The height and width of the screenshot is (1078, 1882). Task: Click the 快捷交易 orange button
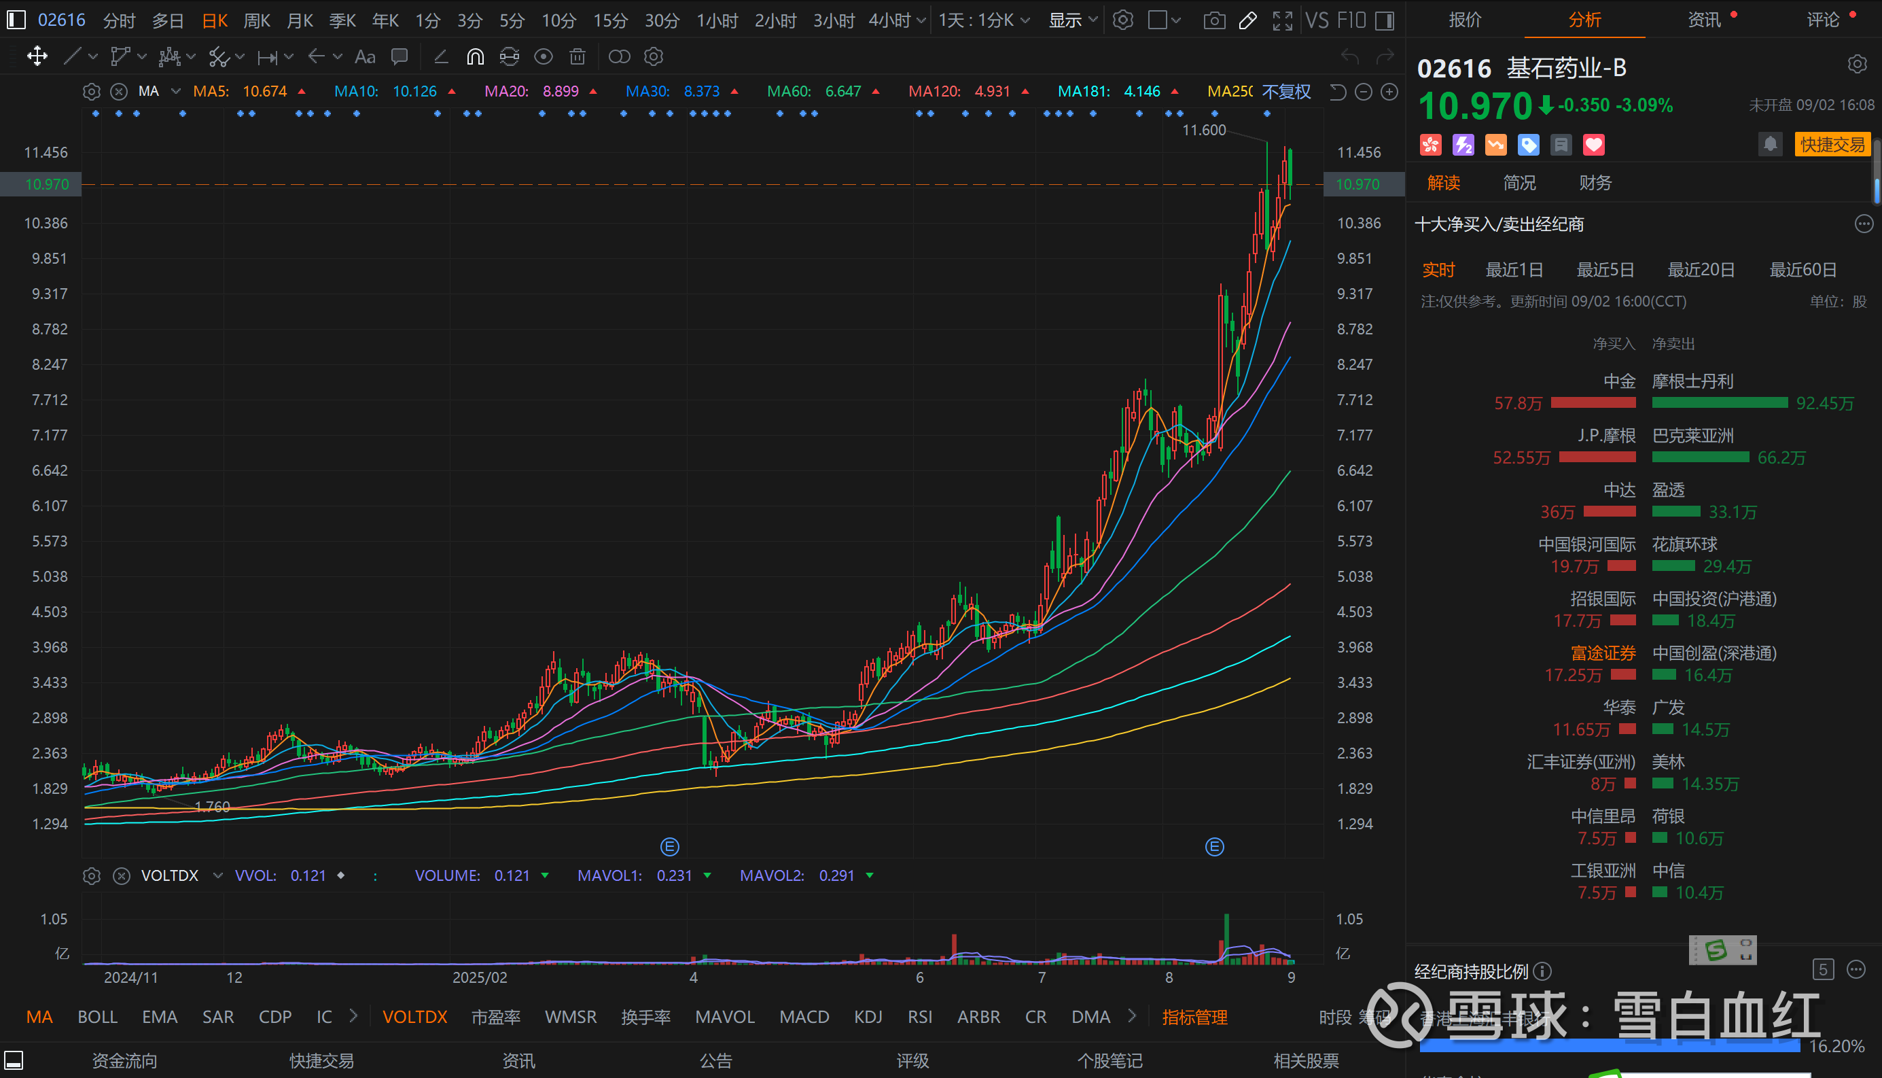pos(1832,144)
